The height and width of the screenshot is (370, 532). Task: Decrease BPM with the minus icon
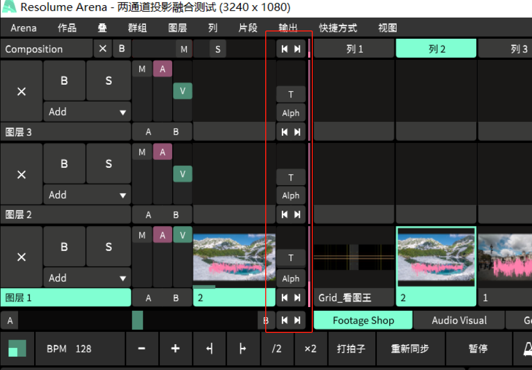click(142, 349)
